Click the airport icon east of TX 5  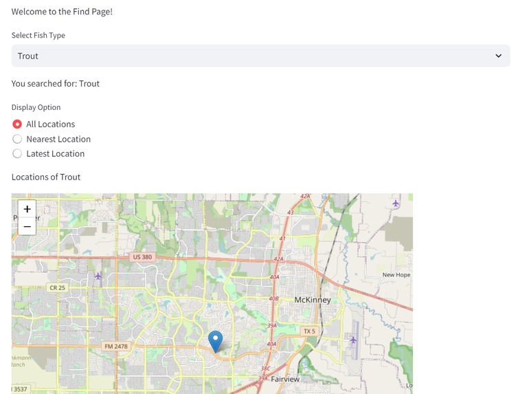tap(353, 340)
